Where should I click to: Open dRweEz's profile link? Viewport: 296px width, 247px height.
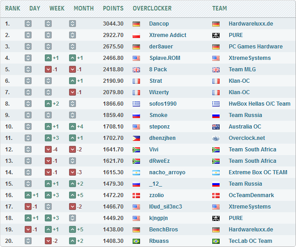159,161
